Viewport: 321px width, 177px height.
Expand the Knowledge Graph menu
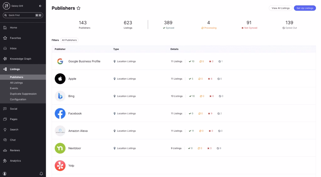pos(20,59)
